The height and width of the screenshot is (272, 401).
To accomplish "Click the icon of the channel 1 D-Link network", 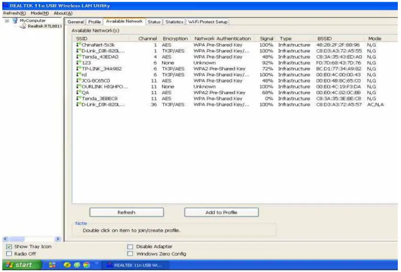I will coord(78,50).
